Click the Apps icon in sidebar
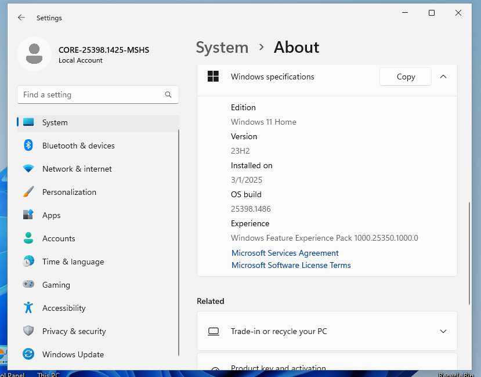 coord(28,215)
